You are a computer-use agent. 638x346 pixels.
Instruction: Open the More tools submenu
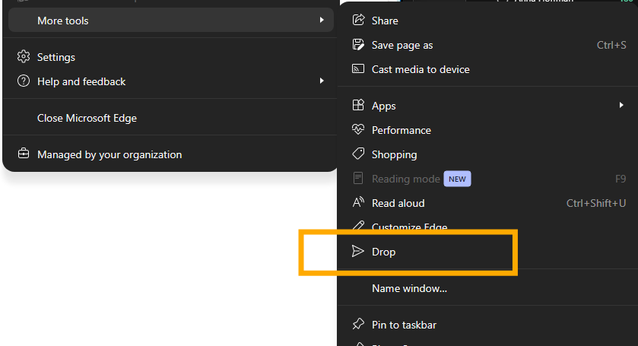(x=171, y=21)
